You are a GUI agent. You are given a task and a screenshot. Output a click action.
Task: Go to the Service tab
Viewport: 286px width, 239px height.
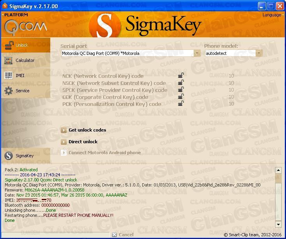(26, 91)
